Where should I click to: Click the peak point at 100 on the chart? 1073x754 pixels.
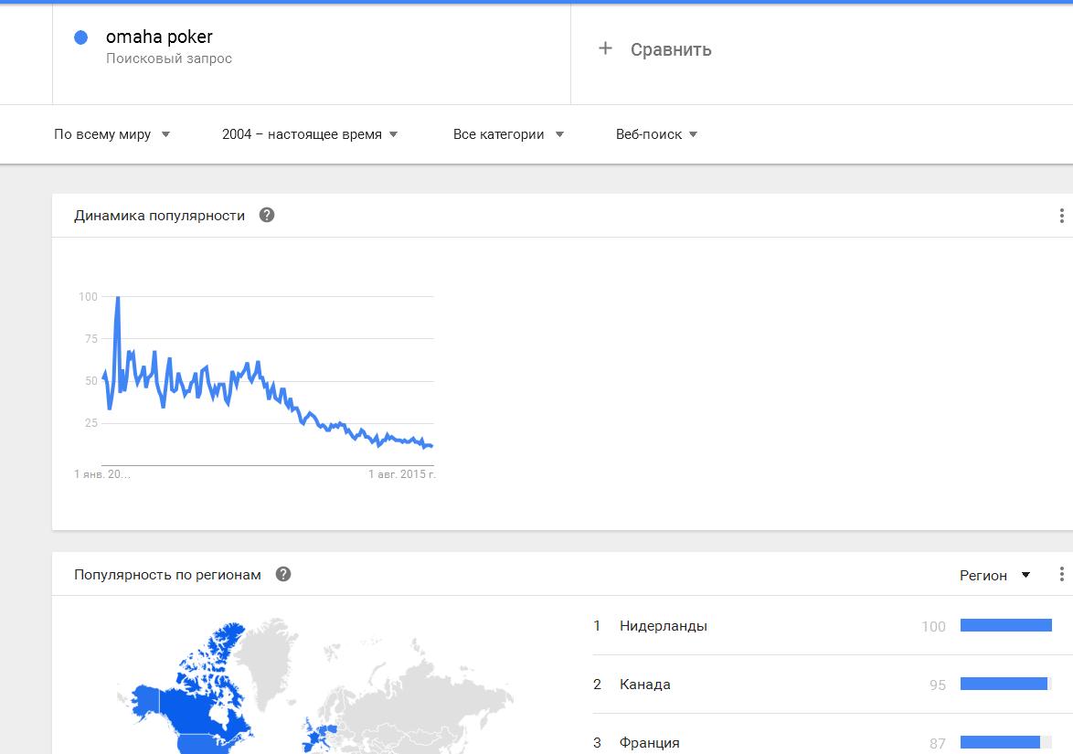click(x=118, y=298)
